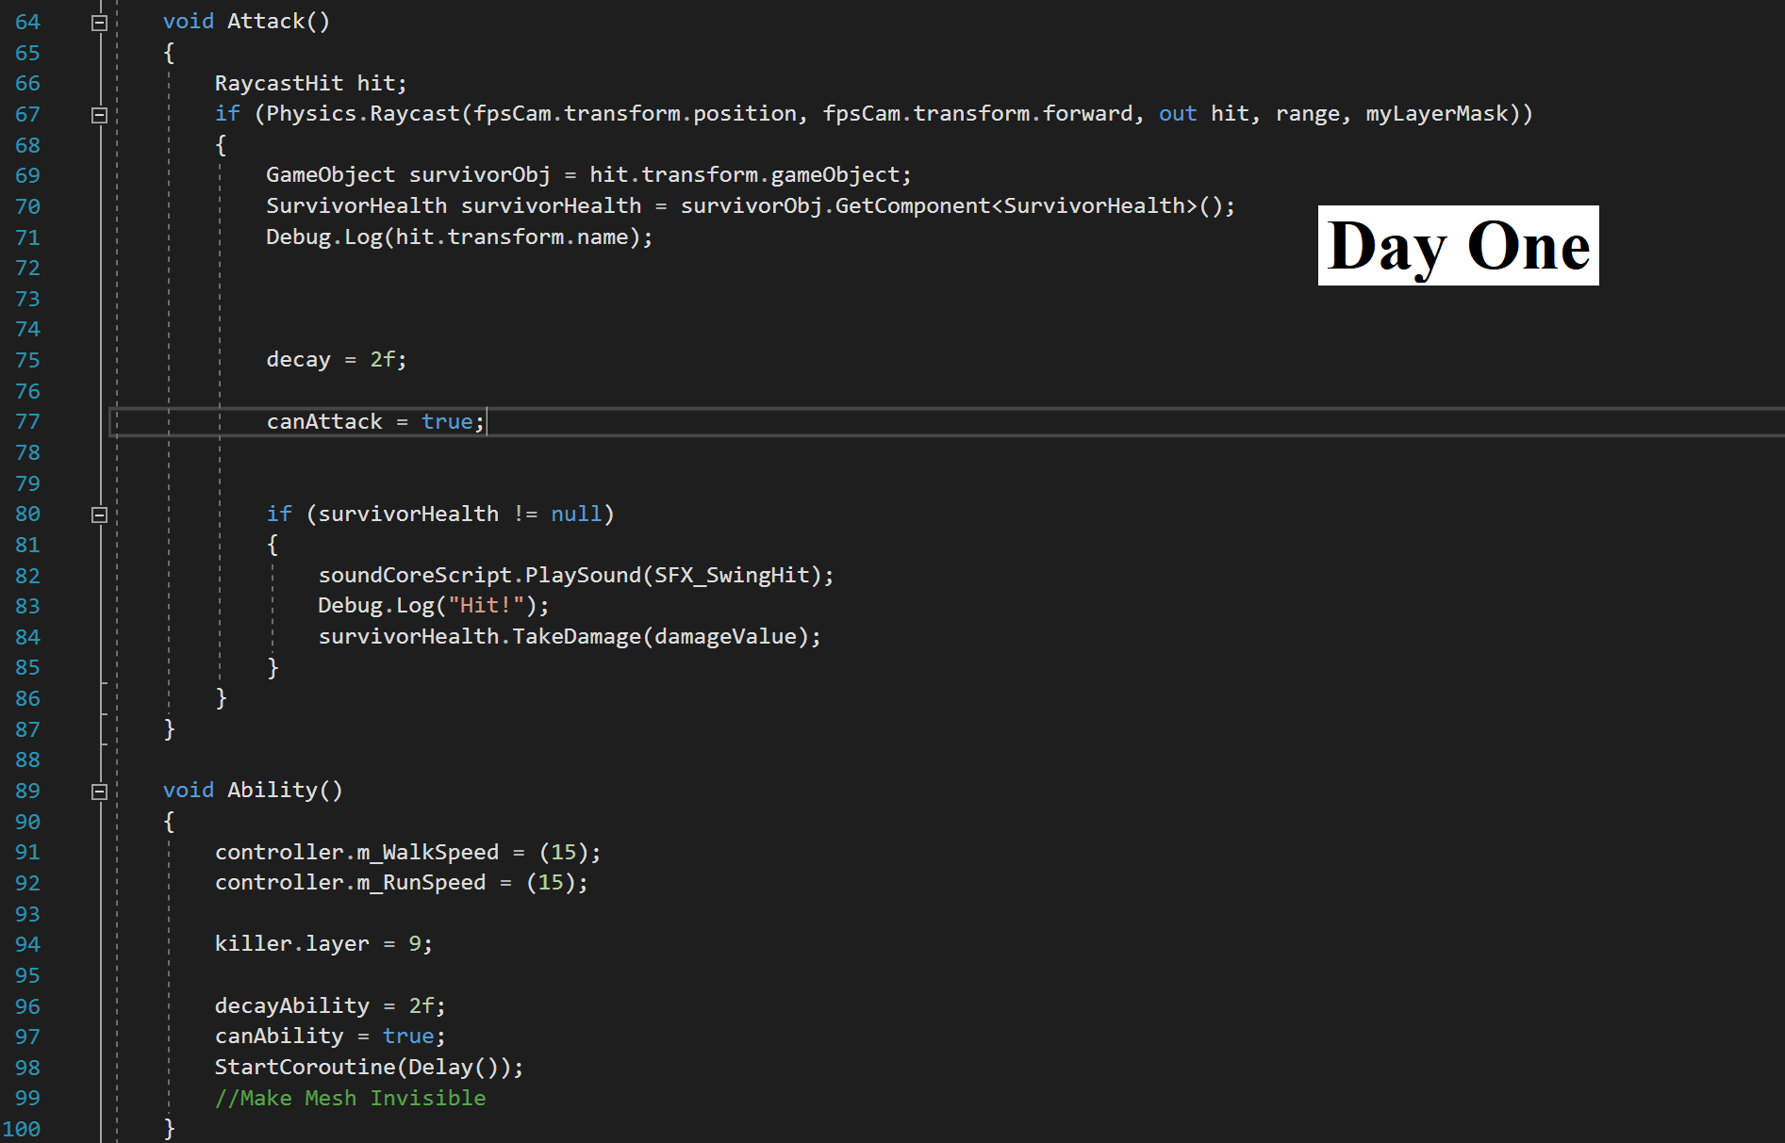Image resolution: width=1785 pixels, height=1143 pixels.
Task: Collapse the Ability() method at line 89
Action: coord(99,792)
